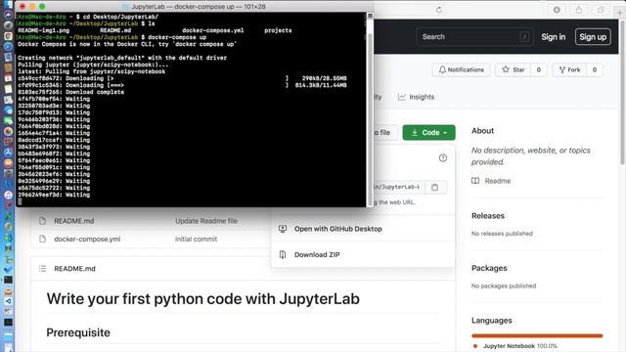Click the Terminal window title bar text
The width and height of the screenshot is (626, 352).
(199, 7)
